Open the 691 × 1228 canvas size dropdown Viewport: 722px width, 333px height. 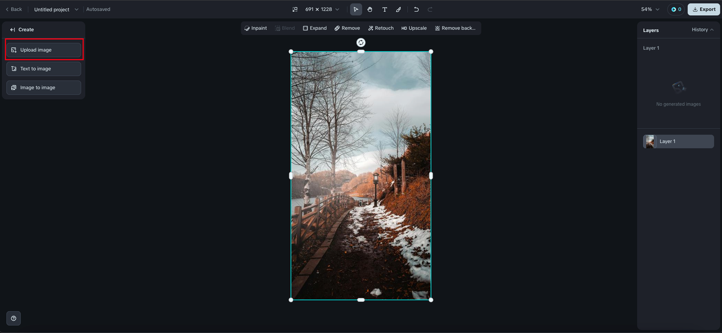tap(323, 10)
